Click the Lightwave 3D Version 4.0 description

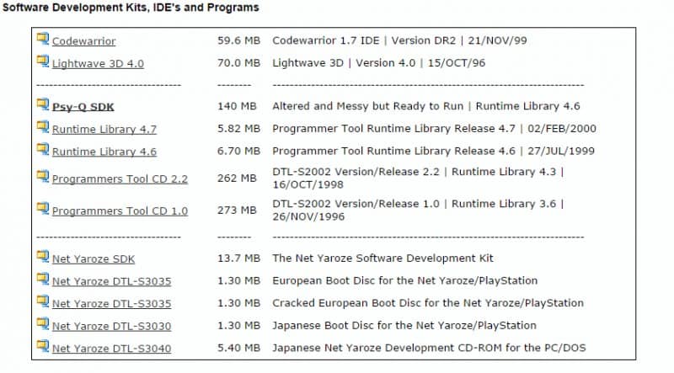(x=378, y=63)
